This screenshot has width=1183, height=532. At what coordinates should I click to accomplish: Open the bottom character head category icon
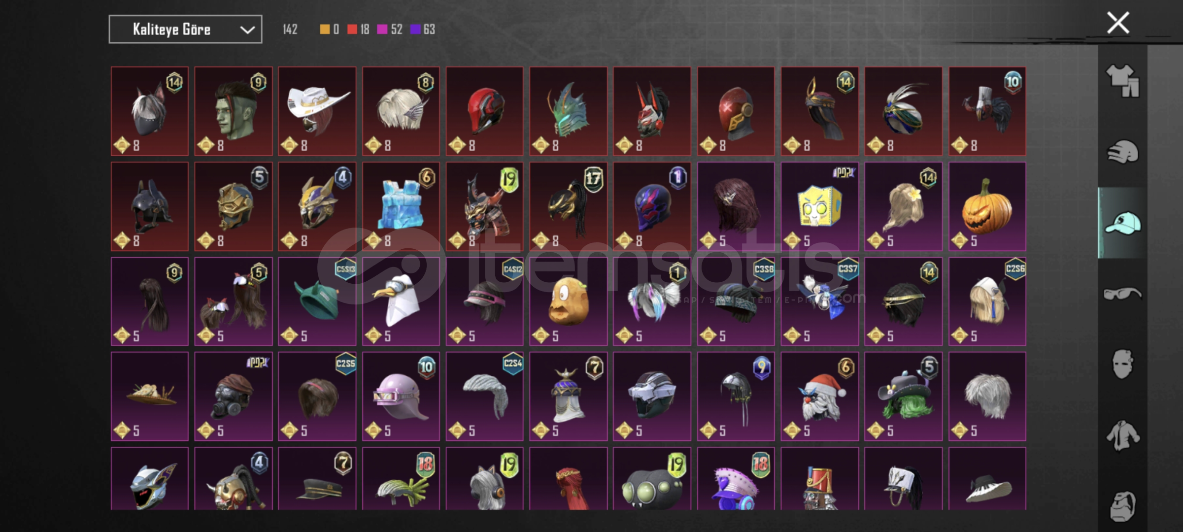(1122, 506)
